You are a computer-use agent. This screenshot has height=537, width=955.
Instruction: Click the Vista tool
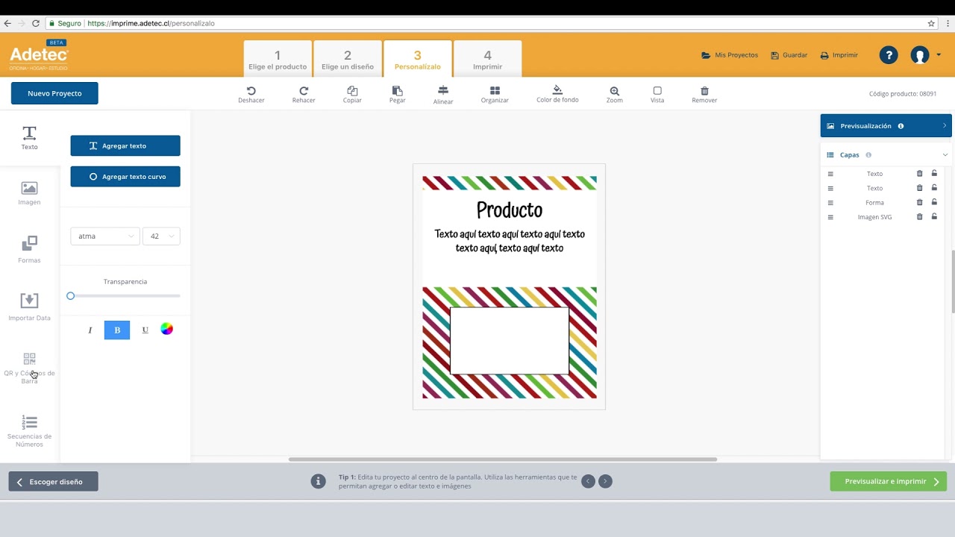coord(657,95)
